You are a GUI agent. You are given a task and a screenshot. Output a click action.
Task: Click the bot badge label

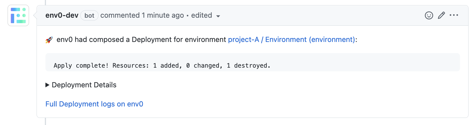click(89, 16)
